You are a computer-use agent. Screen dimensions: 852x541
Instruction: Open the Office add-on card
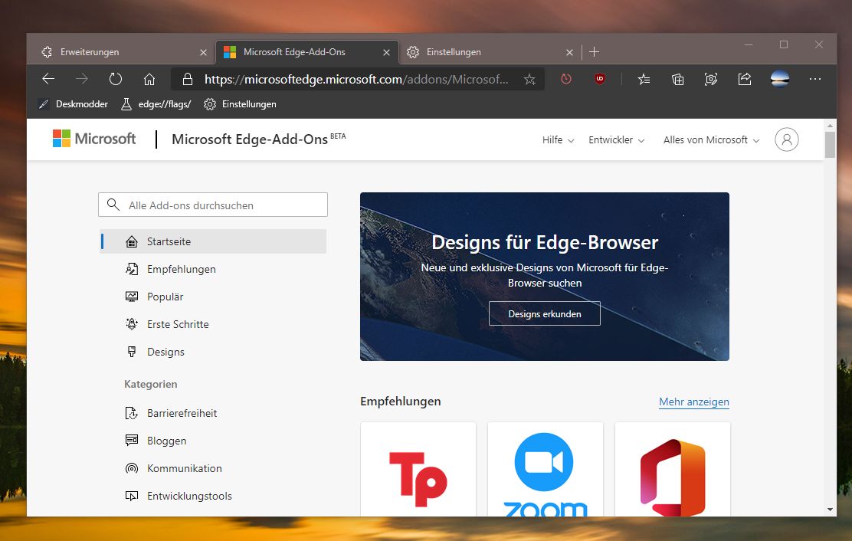[673, 469]
